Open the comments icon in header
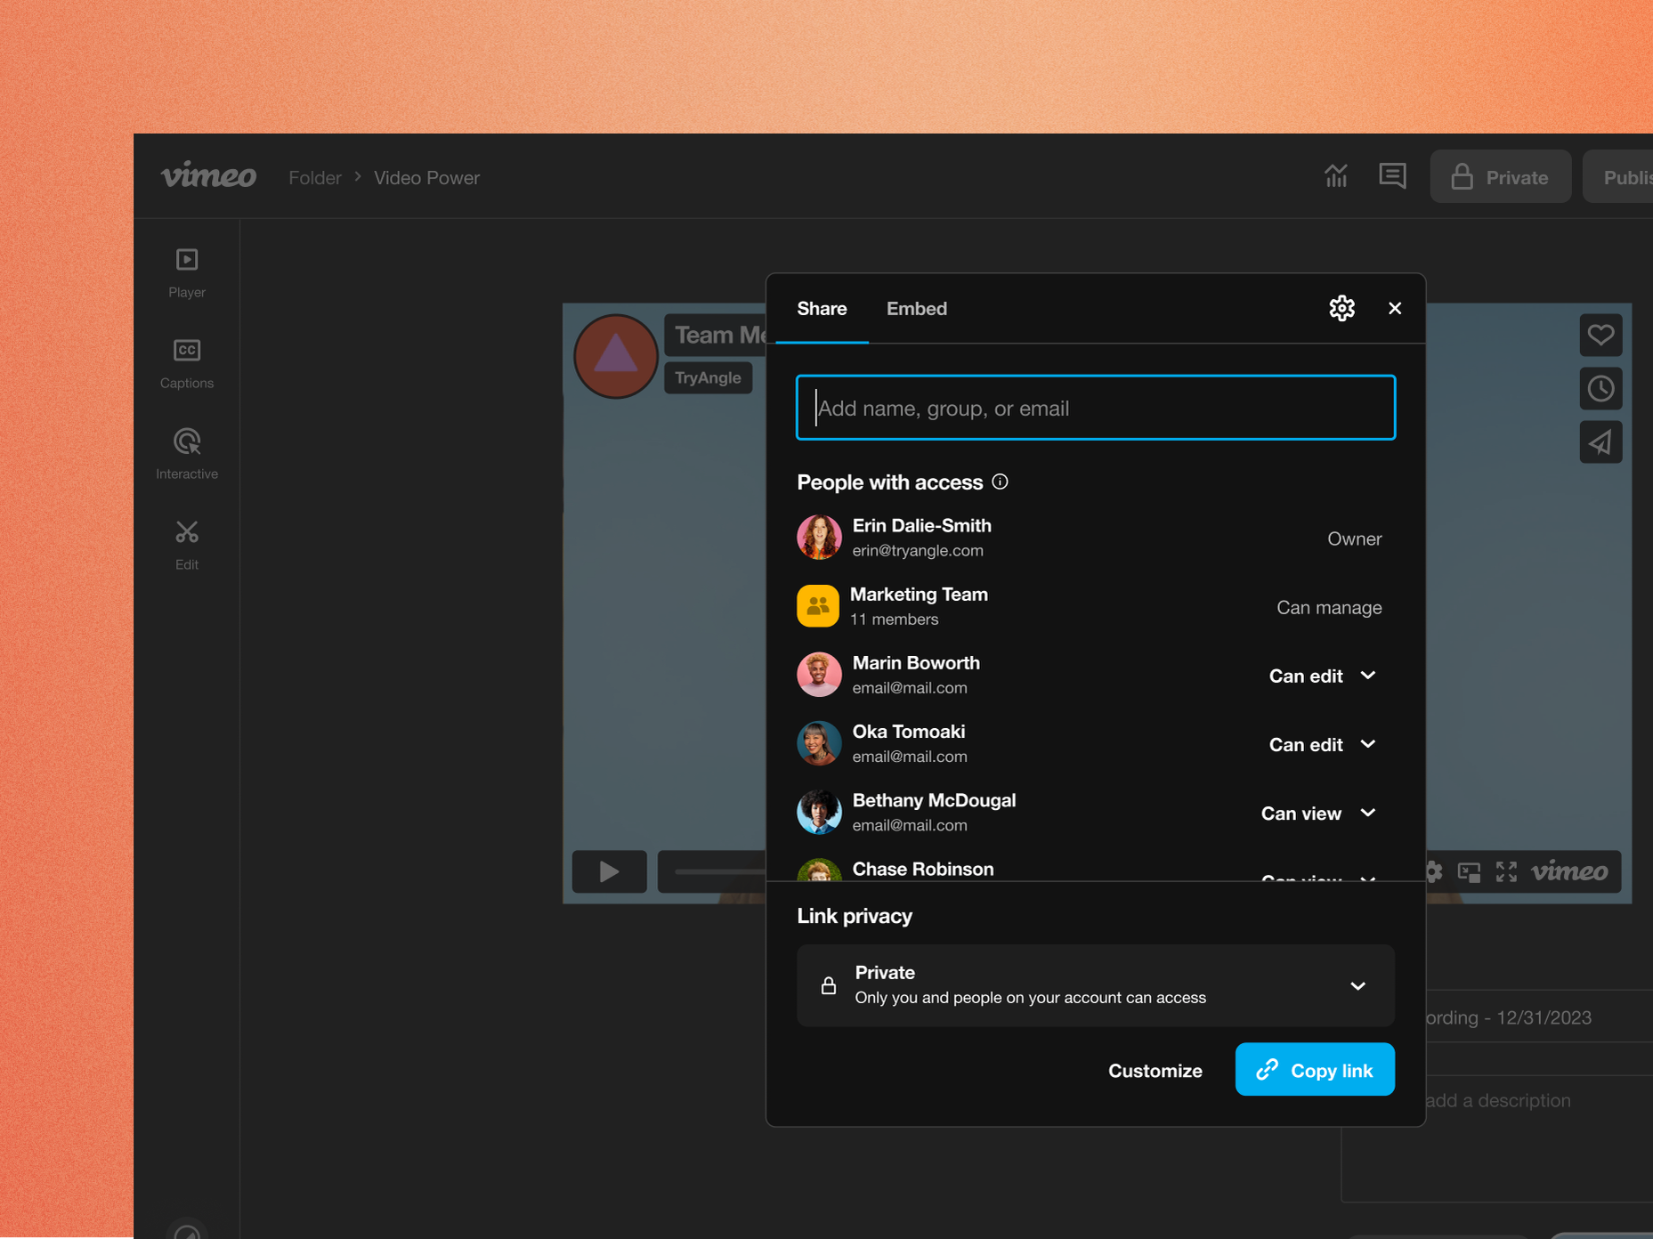This screenshot has width=1653, height=1239. click(1392, 176)
